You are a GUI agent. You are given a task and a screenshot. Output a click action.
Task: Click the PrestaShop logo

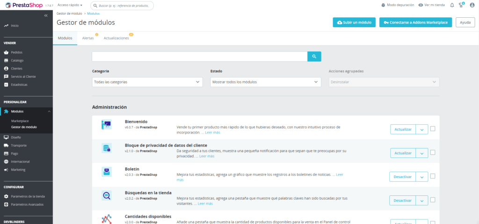(24, 5)
